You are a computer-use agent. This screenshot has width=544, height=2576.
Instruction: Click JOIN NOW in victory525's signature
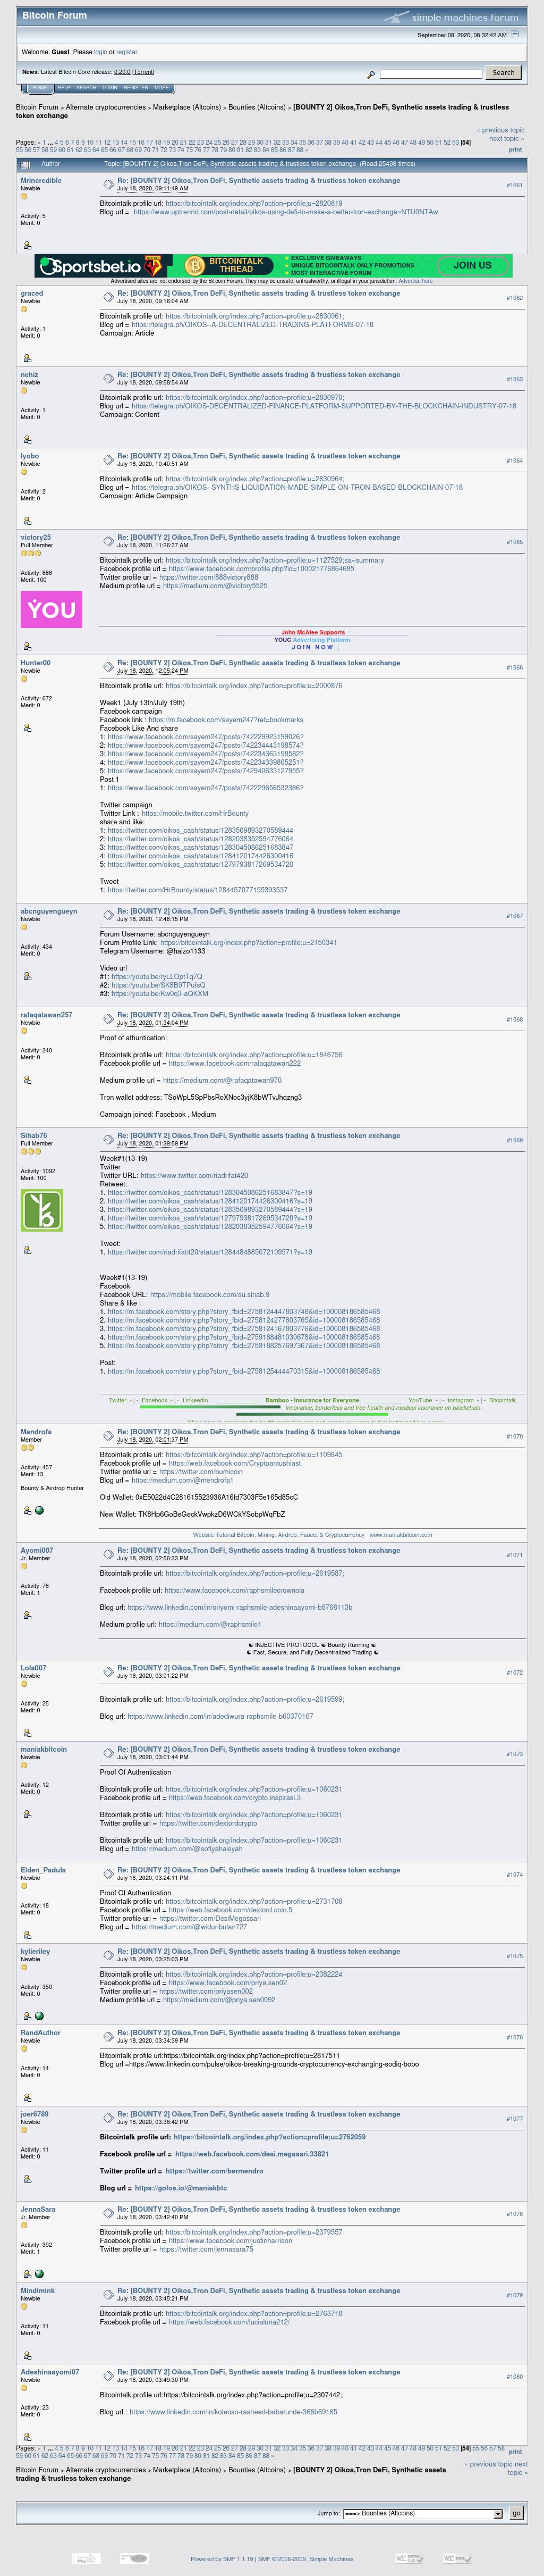[x=312, y=647]
